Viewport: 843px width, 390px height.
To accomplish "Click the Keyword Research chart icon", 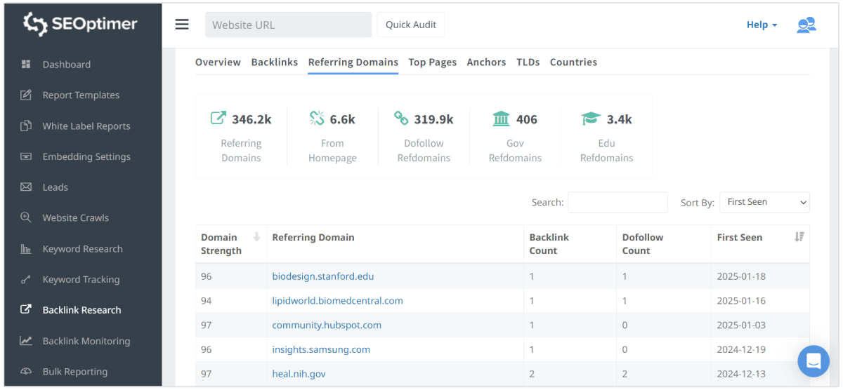I will [26, 249].
